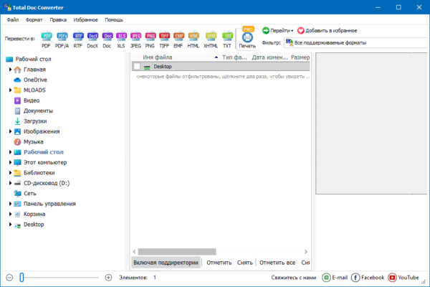The height and width of the screenshot is (287, 430).
Task: Toggle Включая поддиректории option
Action: click(x=166, y=263)
